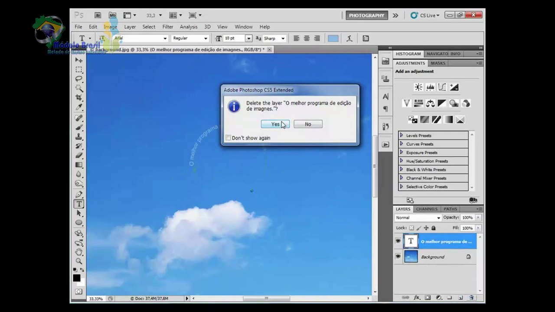555x312 pixels.
Task: Add a Levels adjustment
Action: click(430, 87)
